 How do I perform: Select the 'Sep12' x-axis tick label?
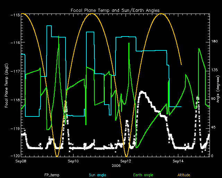click(x=126, y=161)
